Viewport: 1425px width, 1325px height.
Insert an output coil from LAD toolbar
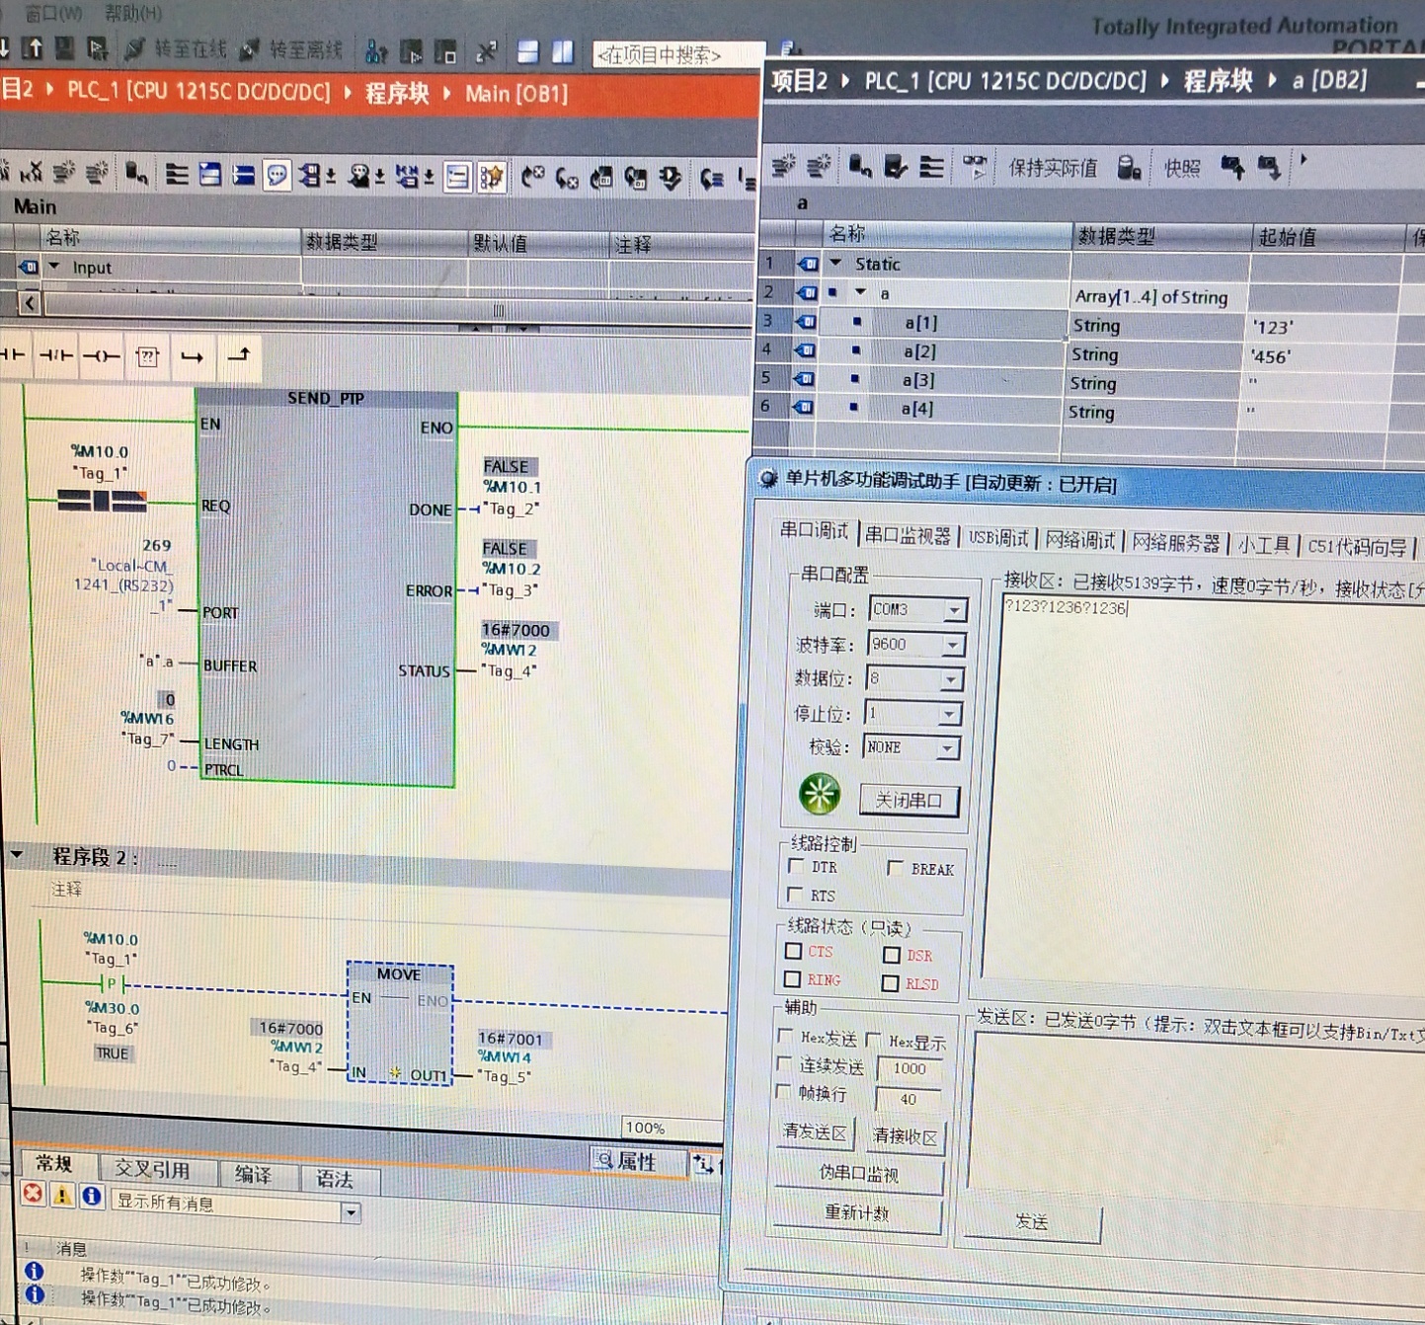[102, 356]
